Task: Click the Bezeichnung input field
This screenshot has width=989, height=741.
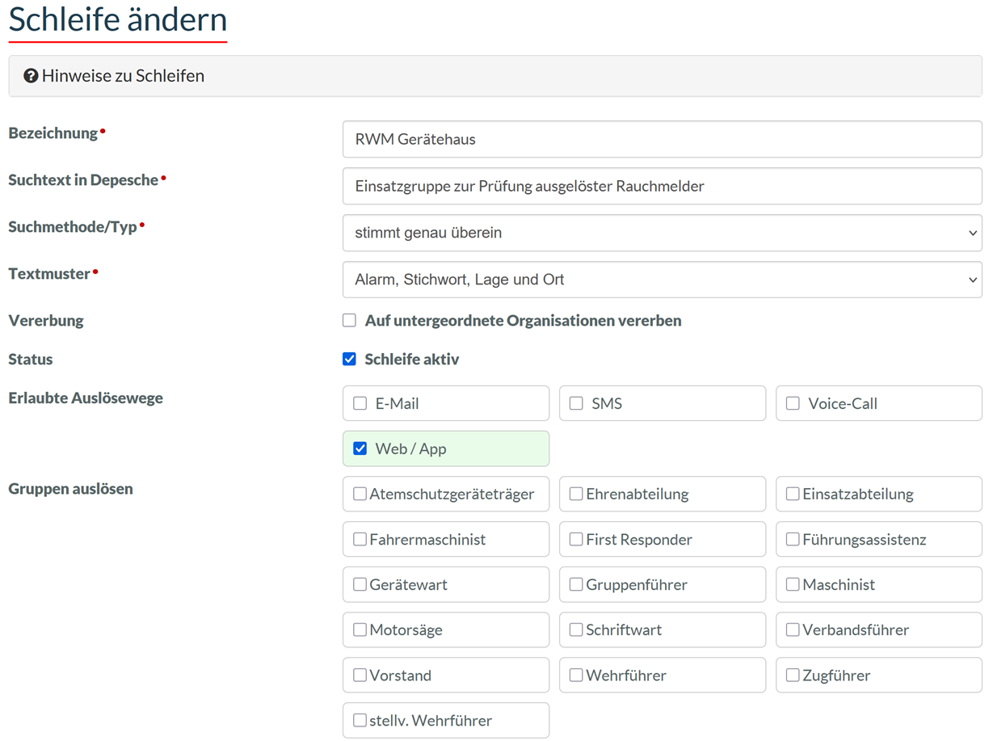Action: coord(661,139)
